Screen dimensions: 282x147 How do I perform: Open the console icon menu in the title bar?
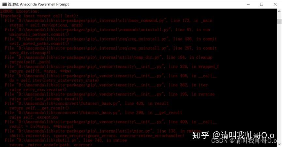coord(4,4)
